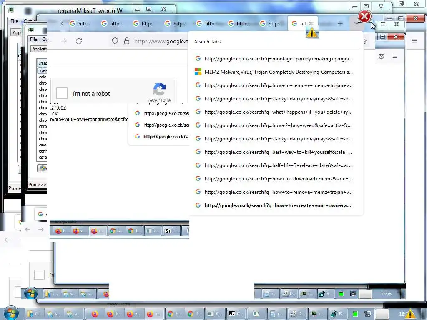Click the padlock site information icon
Screen dimensions: 427x320
(127, 41)
